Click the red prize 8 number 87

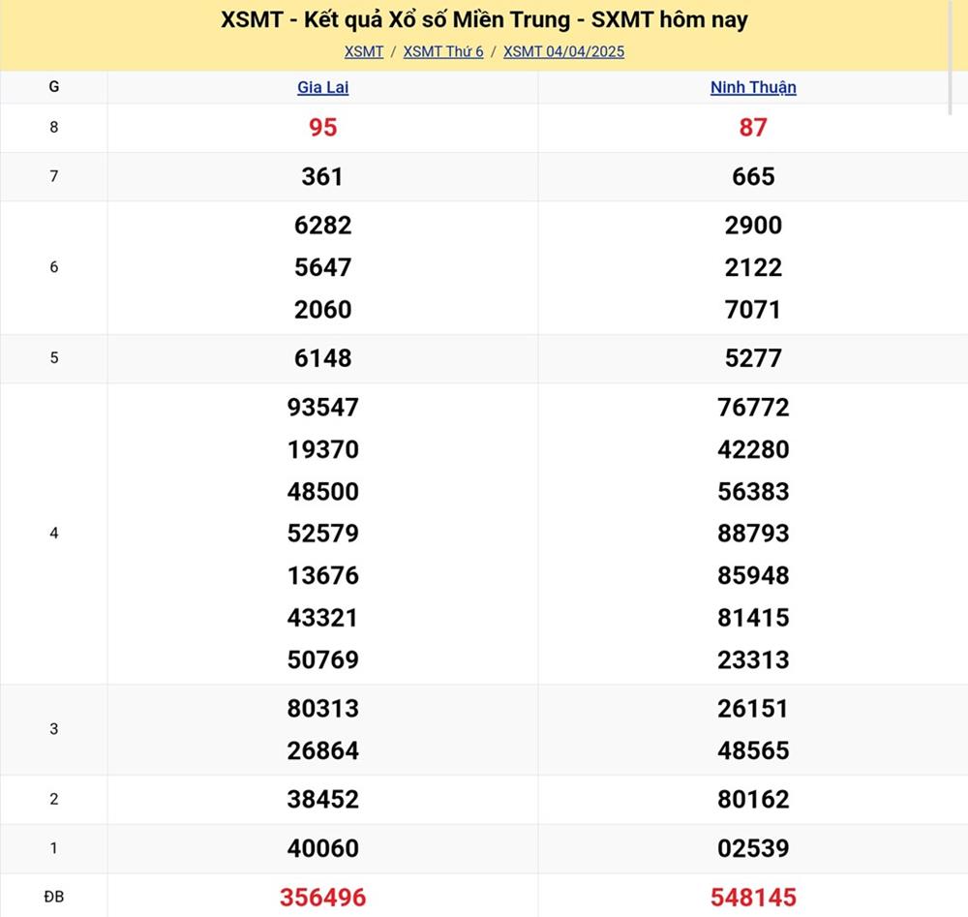coord(753,128)
